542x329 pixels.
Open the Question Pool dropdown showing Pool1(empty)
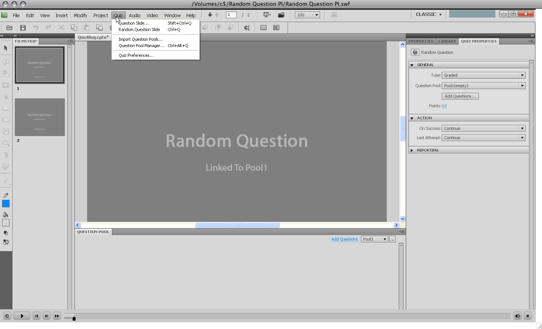coord(483,86)
